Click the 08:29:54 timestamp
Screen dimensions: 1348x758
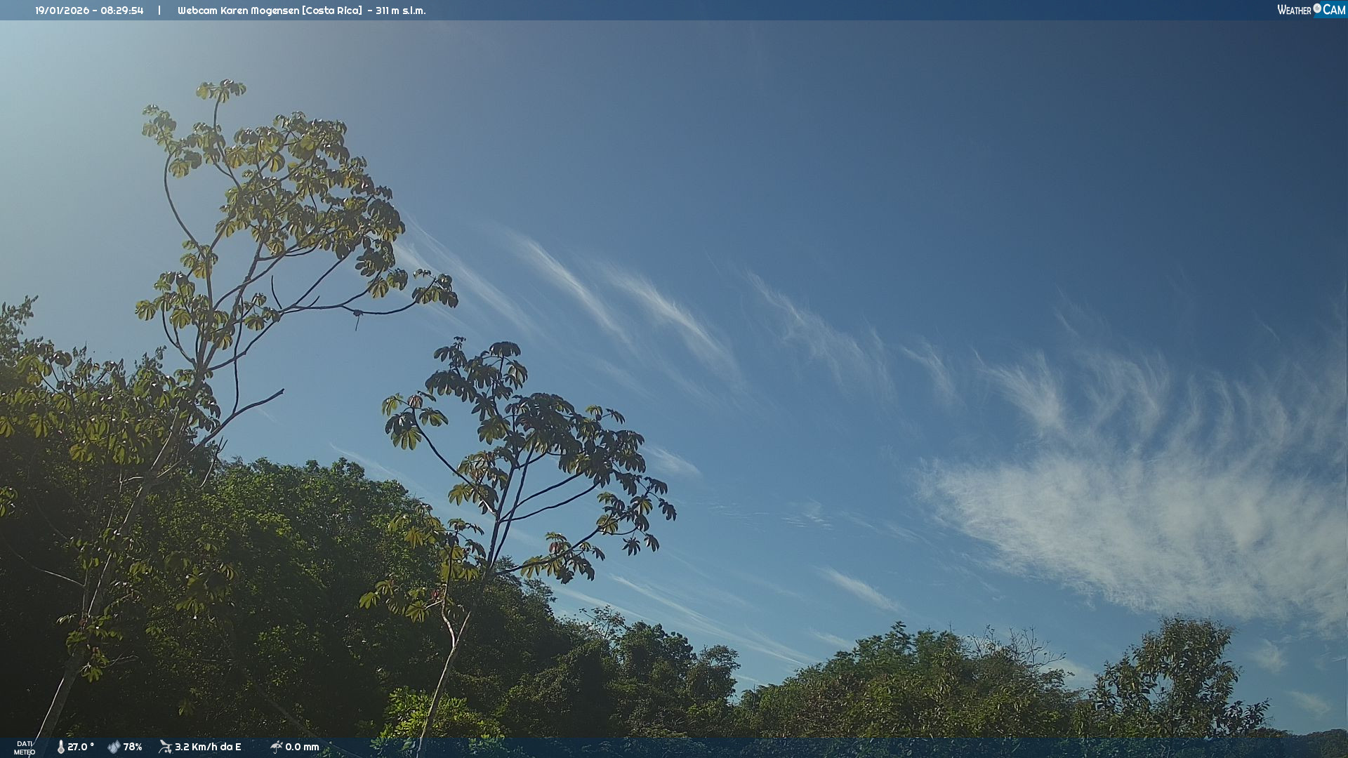point(122,11)
